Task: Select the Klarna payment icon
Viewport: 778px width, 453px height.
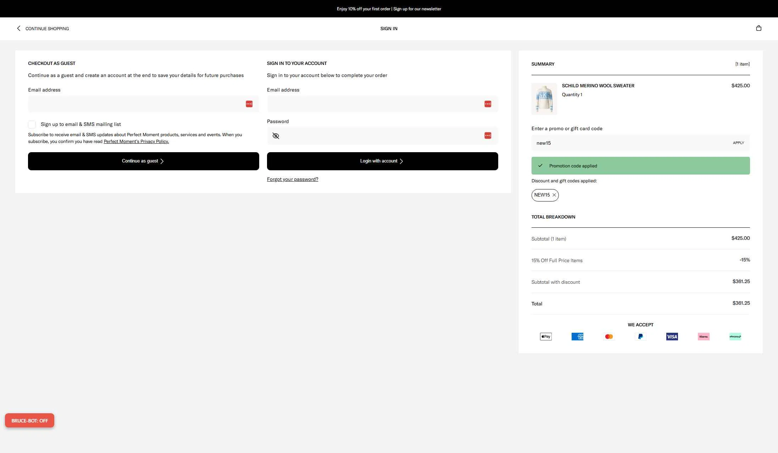Action: click(704, 336)
